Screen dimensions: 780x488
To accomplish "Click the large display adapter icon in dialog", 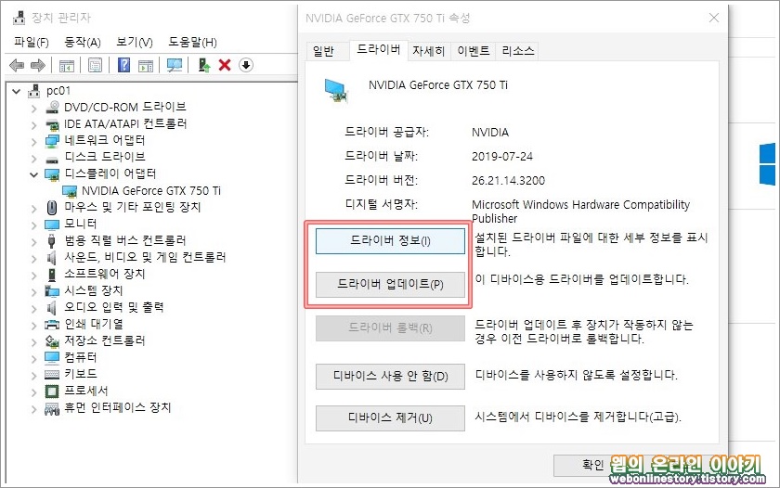I will point(336,90).
